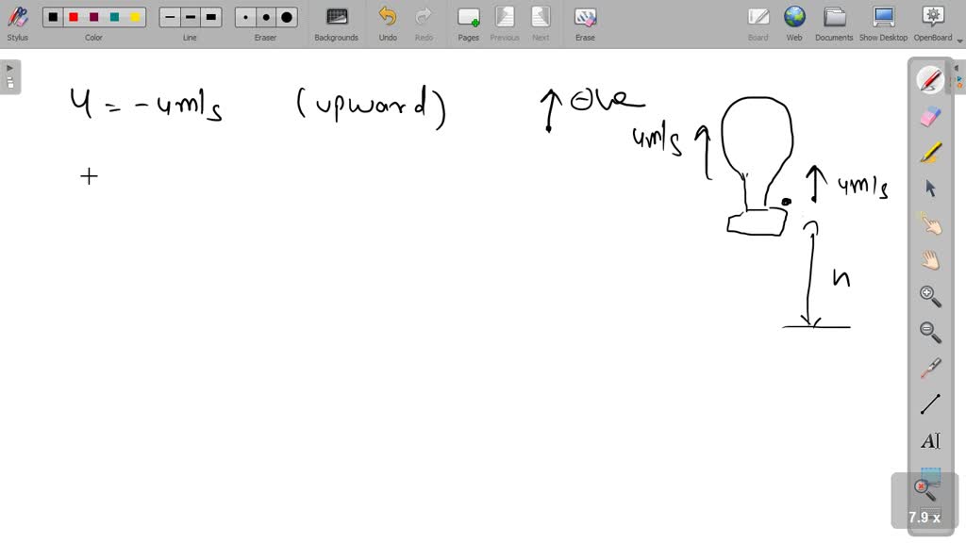Viewport: 966px width, 543px height.
Task: Add a new page with Pages
Action: 468,24
